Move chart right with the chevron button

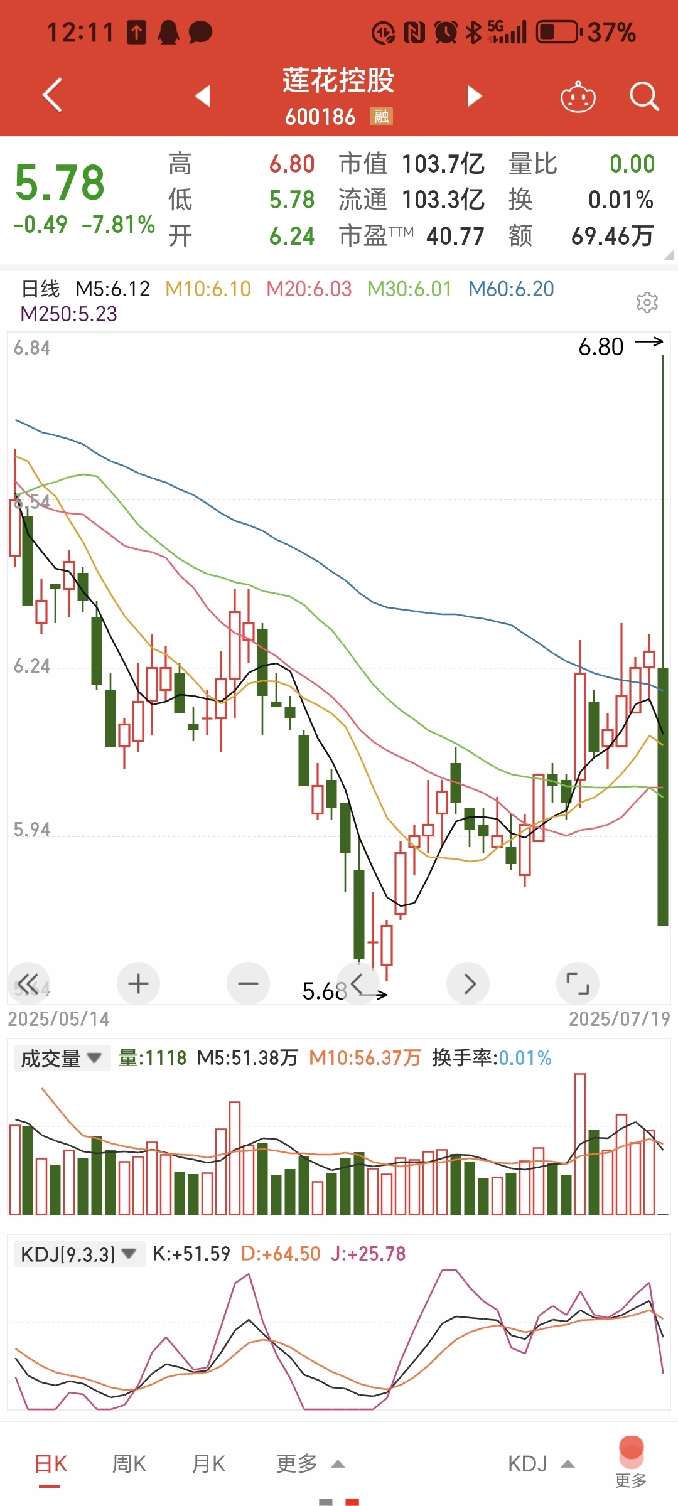tap(468, 983)
